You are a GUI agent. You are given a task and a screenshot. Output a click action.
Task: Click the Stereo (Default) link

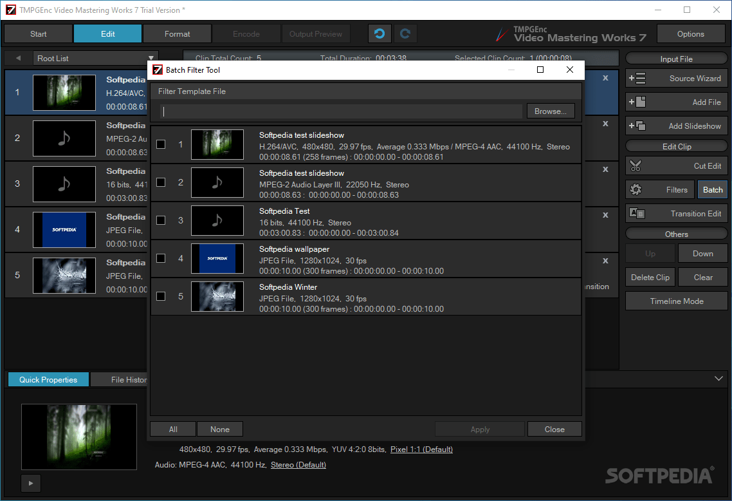298,464
